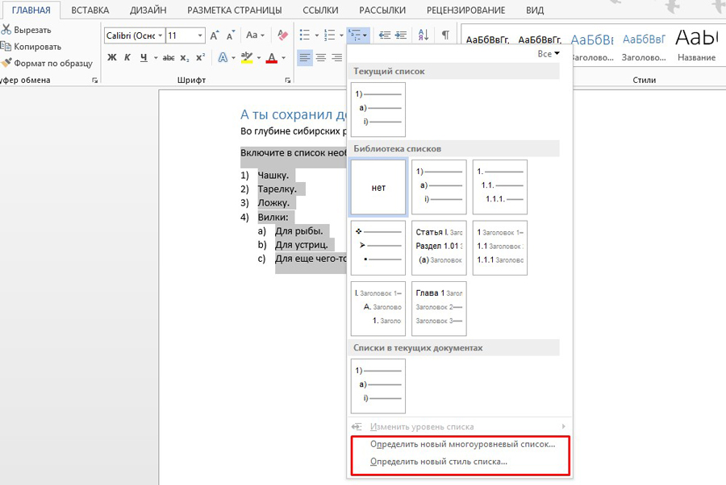The image size is (726, 485).
Task: Toggle strikethrough text formatting
Action: (168, 58)
